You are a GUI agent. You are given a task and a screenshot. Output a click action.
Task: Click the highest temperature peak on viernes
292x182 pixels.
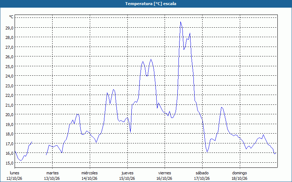180,22
